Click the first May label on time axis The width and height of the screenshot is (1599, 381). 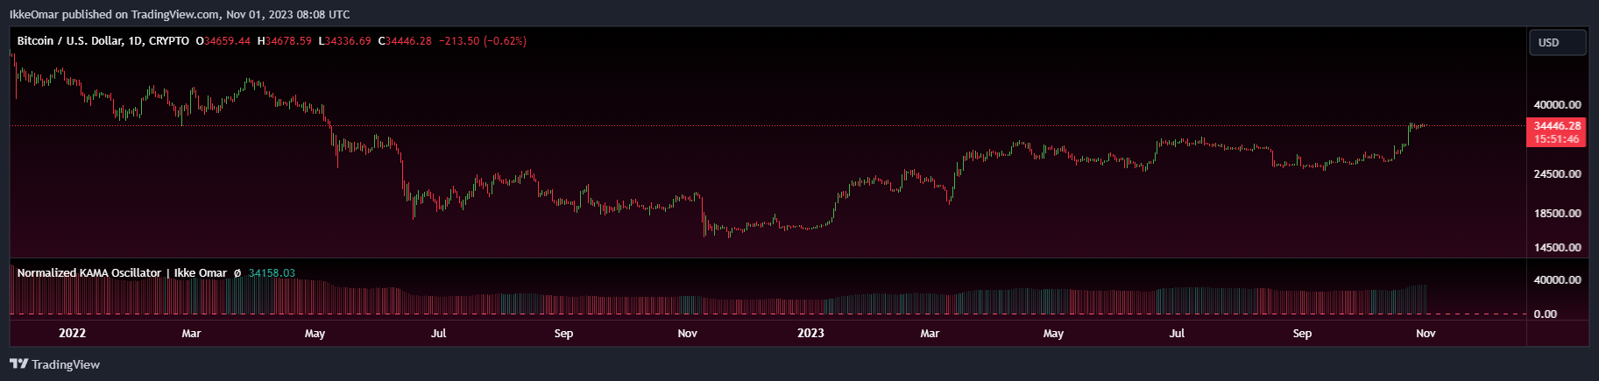tap(315, 334)
